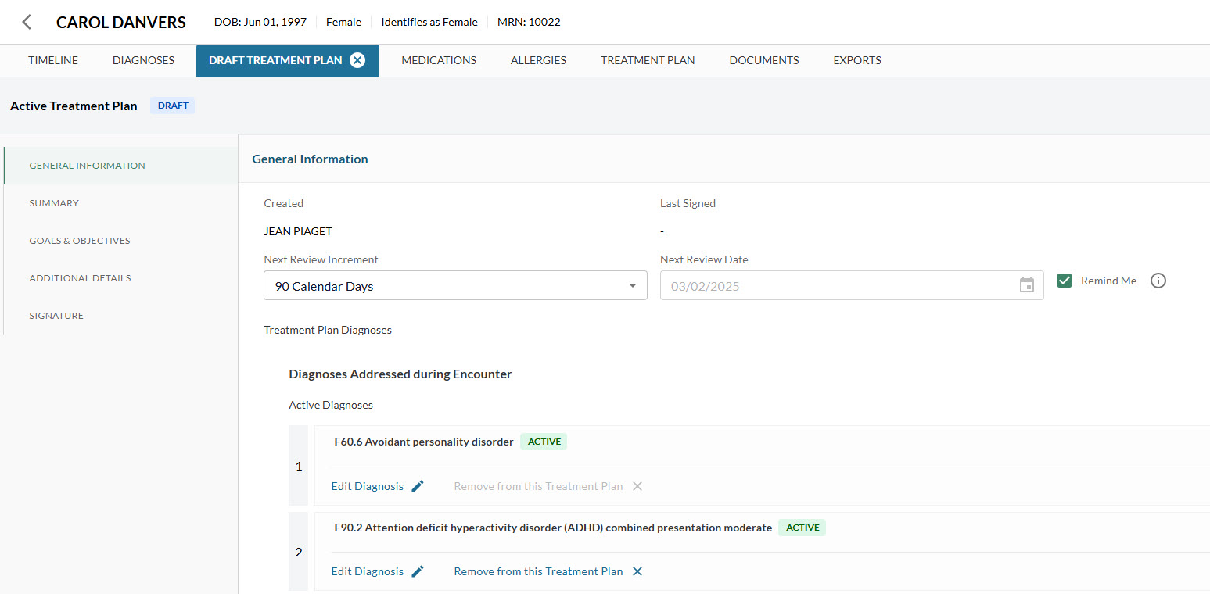Remove the ADHD diagnosis via the X icon

(637, 571)
